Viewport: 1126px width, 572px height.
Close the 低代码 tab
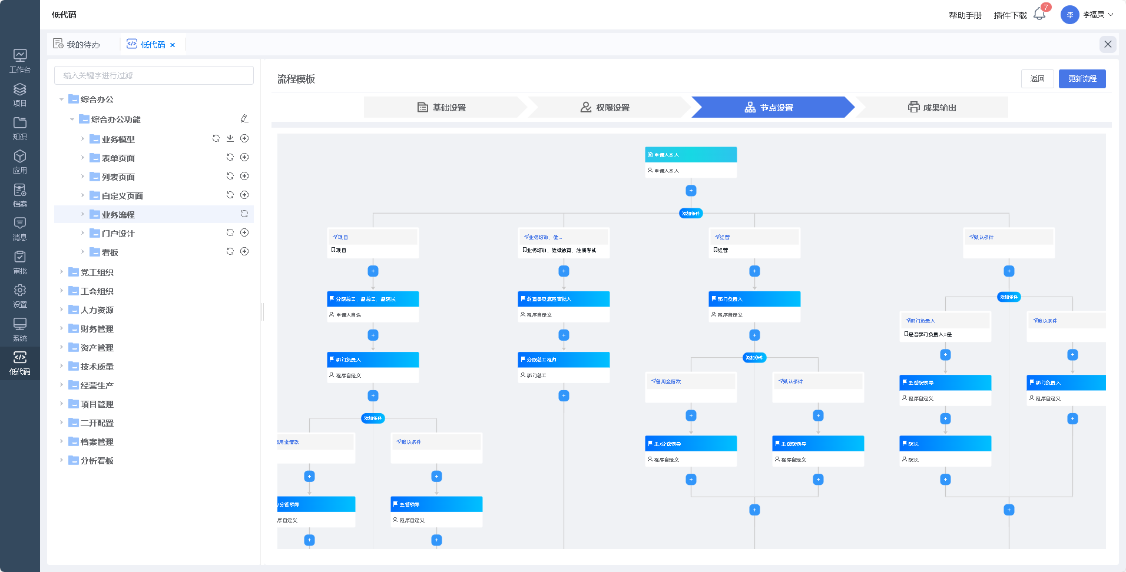[x=173, y=45]
